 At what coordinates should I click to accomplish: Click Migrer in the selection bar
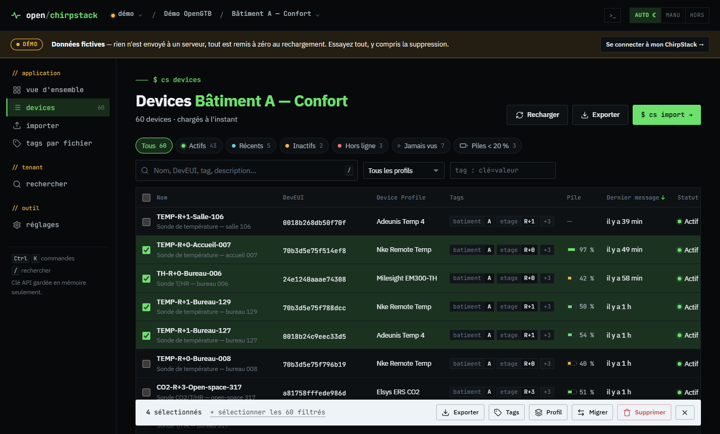(x=592, y=412)
